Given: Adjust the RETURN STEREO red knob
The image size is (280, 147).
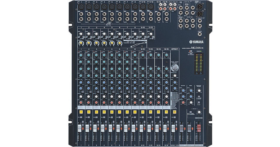Looking at the screenshot, I should (x=183, y=103).
